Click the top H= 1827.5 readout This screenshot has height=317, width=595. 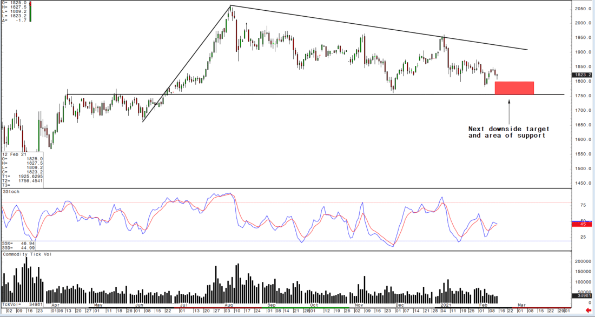coord(15,7)
